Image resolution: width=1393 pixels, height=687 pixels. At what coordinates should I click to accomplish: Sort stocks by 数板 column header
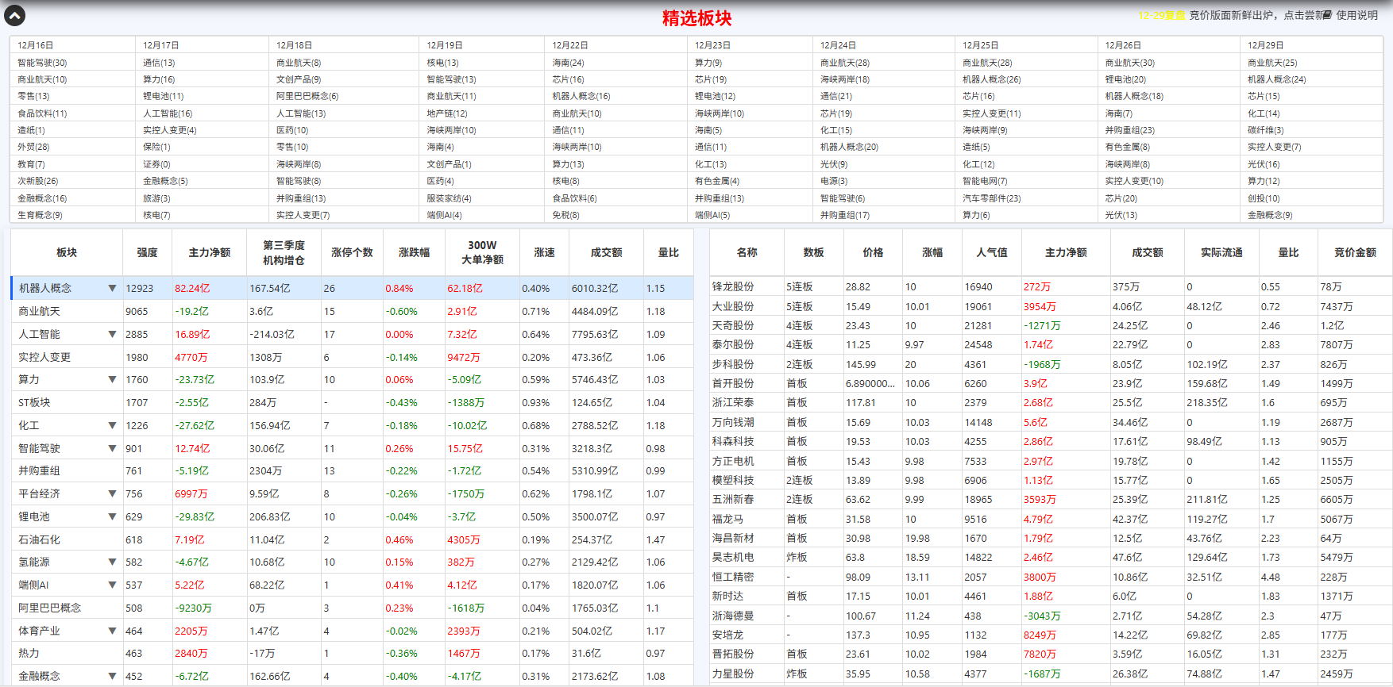click(813, 252)
